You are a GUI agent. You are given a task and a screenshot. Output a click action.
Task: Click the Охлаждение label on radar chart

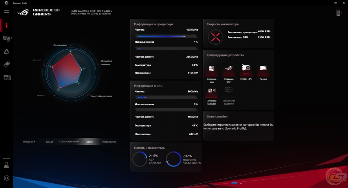[x=60, y=45]
